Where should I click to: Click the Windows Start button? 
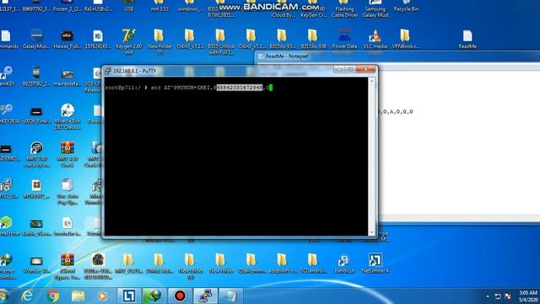[4, 296]
